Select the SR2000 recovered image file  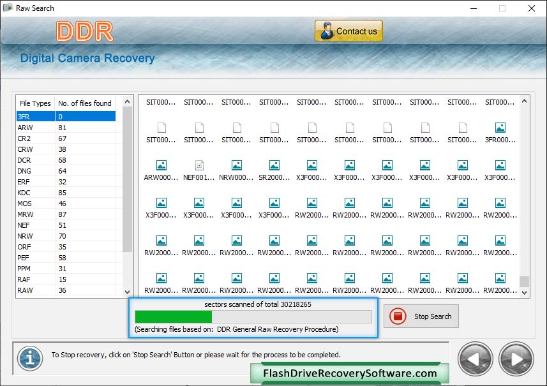274,170
